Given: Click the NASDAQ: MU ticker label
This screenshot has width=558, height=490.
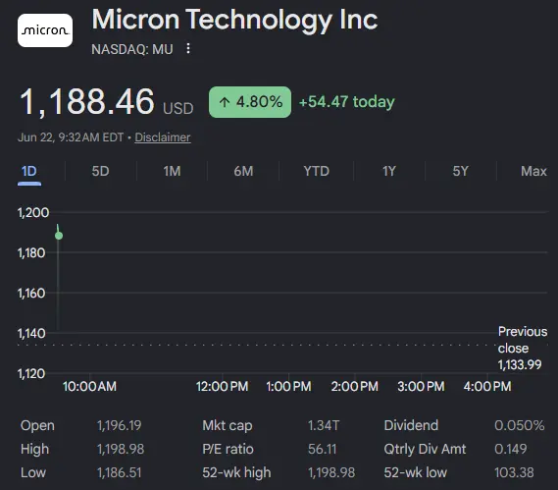Looking at the screenshot, I should click(132, 49).
